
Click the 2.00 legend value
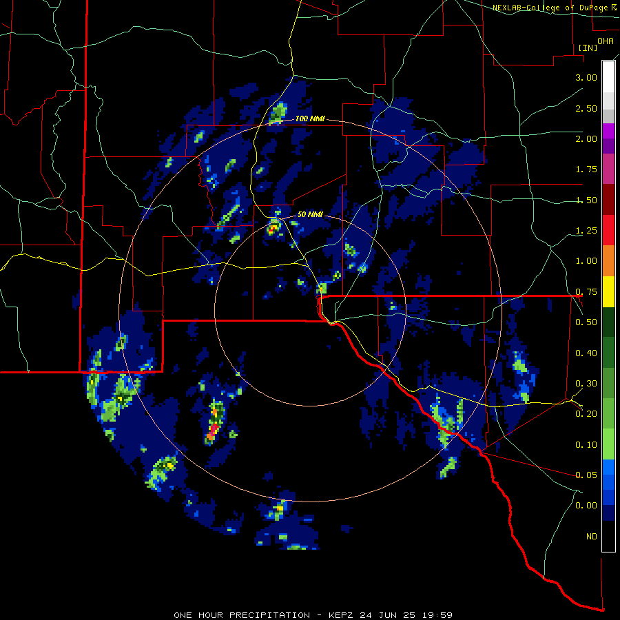point(586,138)
